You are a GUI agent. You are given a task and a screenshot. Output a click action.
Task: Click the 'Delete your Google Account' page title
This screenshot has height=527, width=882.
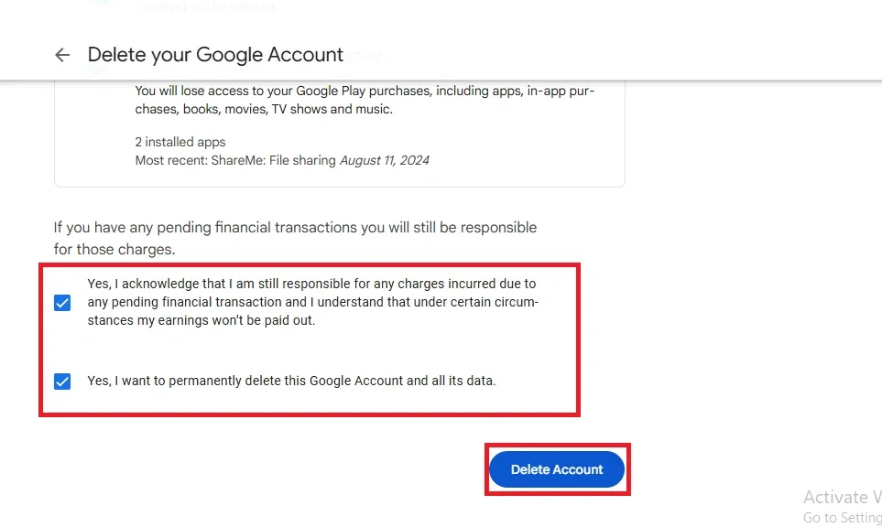point(215,55)
